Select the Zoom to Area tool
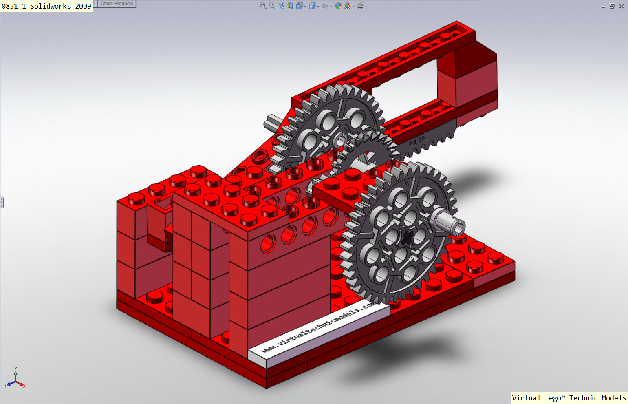Viewport: 628px width, 404px height. coord(271,6)
